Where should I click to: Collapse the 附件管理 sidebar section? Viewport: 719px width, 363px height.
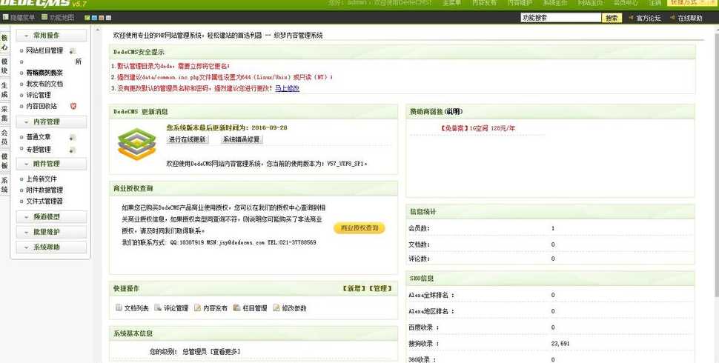click(51, 164)
